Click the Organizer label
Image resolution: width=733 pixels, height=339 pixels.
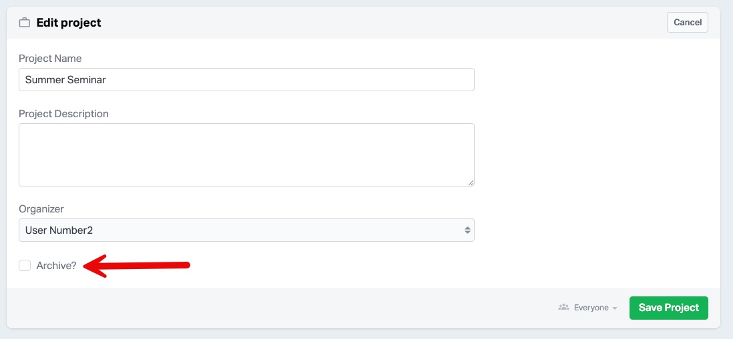(41, 209)
